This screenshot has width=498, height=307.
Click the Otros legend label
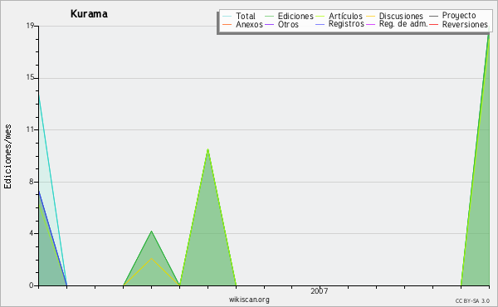pos(288,24)
